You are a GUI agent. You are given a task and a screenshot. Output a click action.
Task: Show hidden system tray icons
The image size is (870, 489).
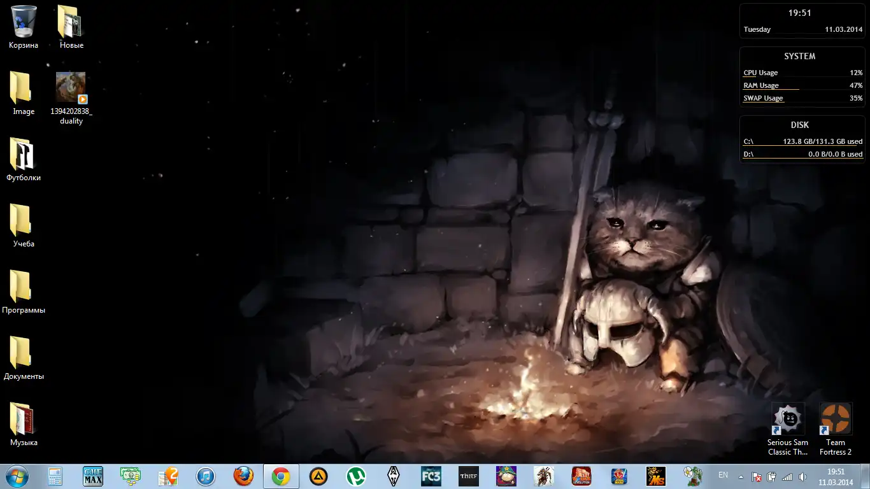click(x=740, y=476)
